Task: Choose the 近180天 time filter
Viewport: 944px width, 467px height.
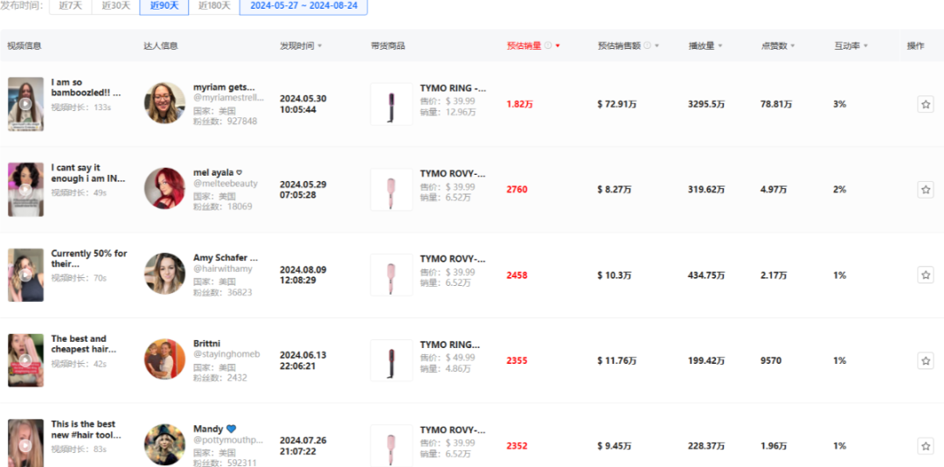Action: click(x=214, y=6)
